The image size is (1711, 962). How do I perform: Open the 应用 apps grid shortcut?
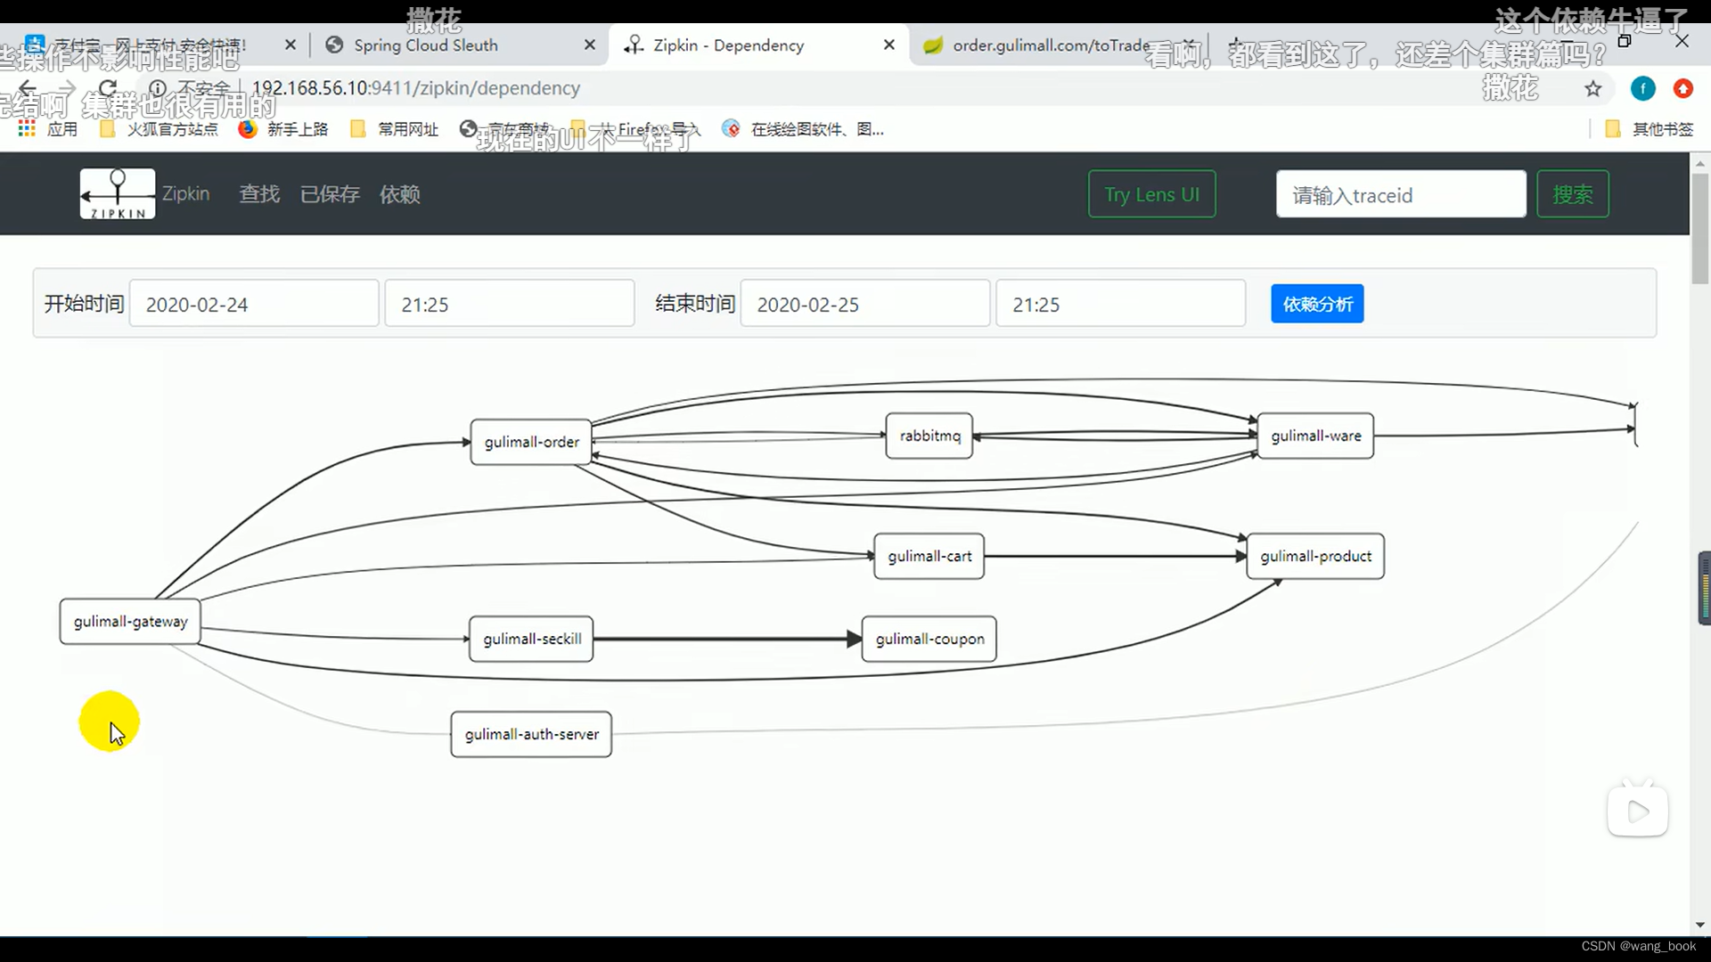coord(48,129)
